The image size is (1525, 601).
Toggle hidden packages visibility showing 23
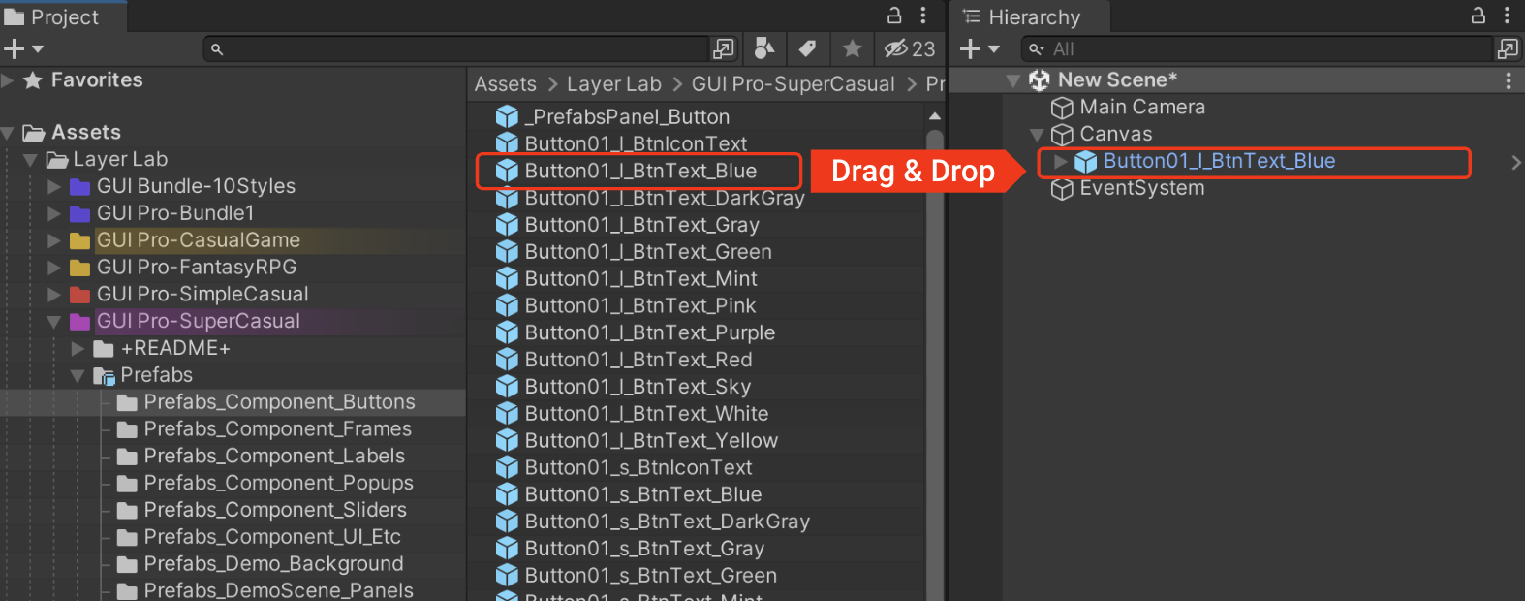tap(910, 48)
